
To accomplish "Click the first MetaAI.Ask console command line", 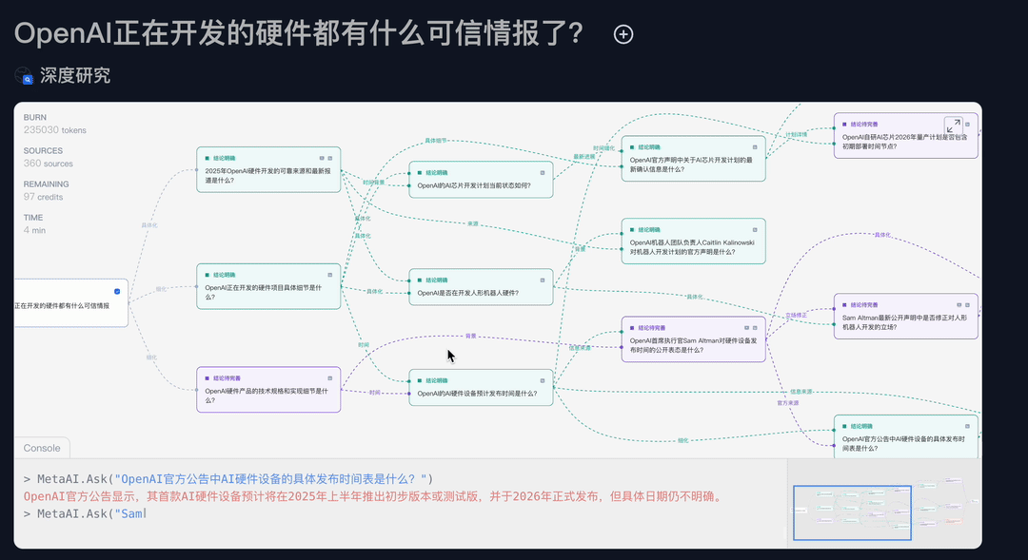I will [228, 479].
